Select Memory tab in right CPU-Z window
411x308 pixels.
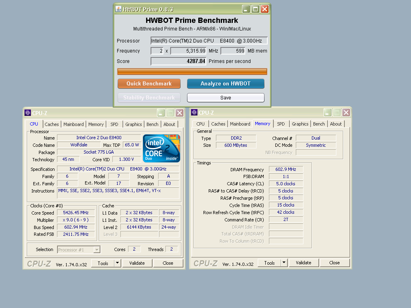tap(262, 124)
